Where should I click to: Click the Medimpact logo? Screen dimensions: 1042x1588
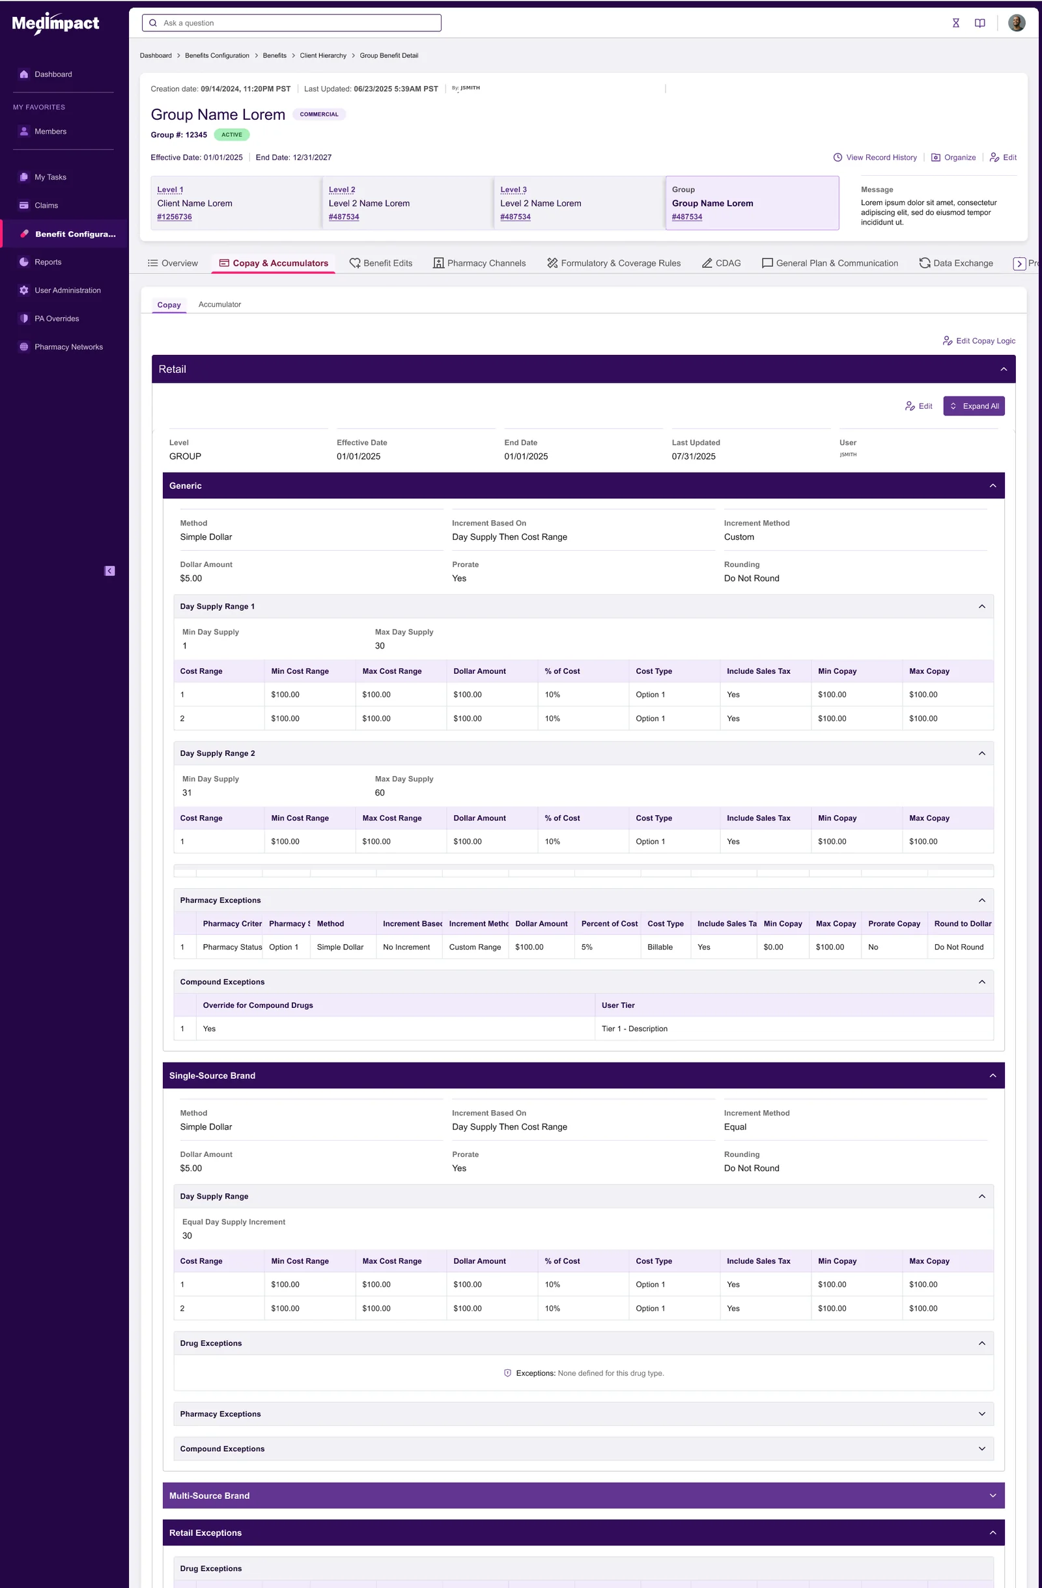pyautogui.click(x=55, y=24)
